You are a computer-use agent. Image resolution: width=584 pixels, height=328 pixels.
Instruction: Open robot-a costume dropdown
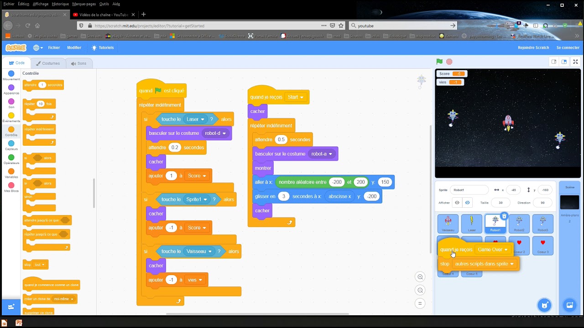(322, 154)
